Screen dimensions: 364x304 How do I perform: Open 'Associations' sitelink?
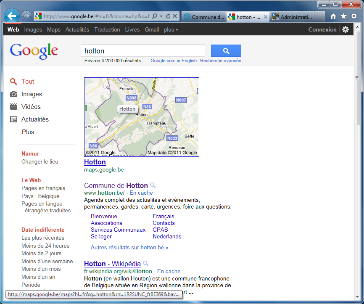(106, 223)
